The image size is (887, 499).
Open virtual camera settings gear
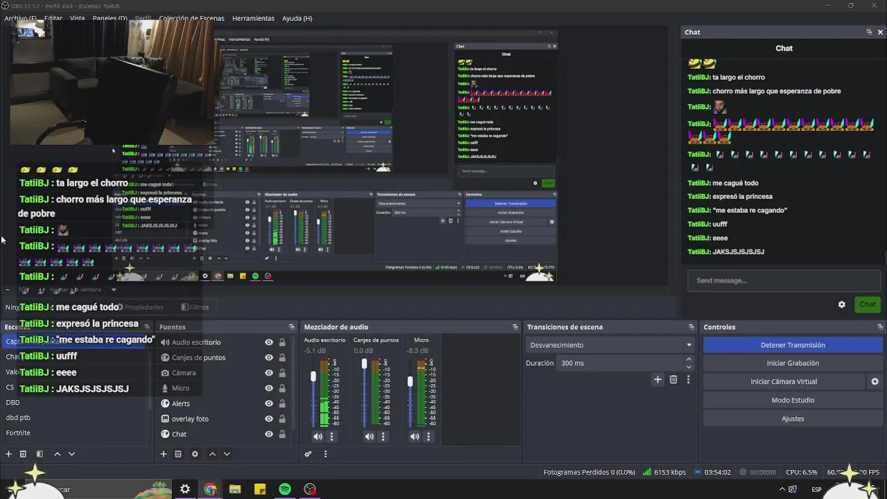(875, 381)
